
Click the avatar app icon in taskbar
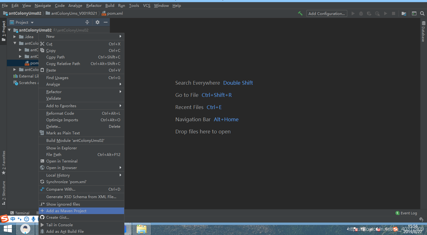point(25,229)
